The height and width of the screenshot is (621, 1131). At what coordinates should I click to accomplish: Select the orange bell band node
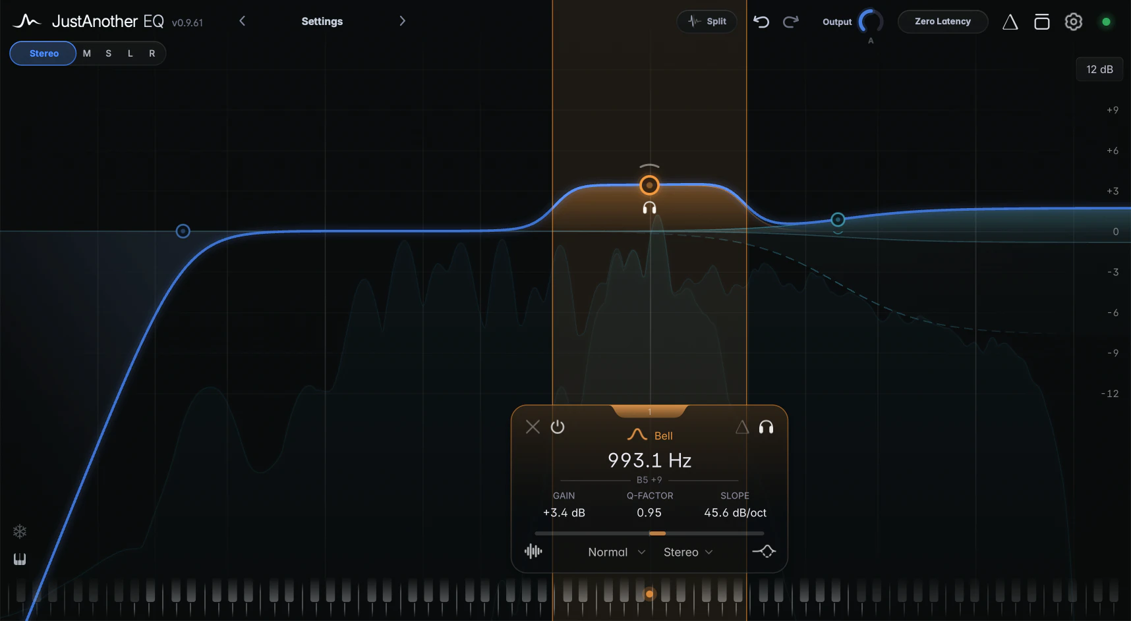coord(649,186)
